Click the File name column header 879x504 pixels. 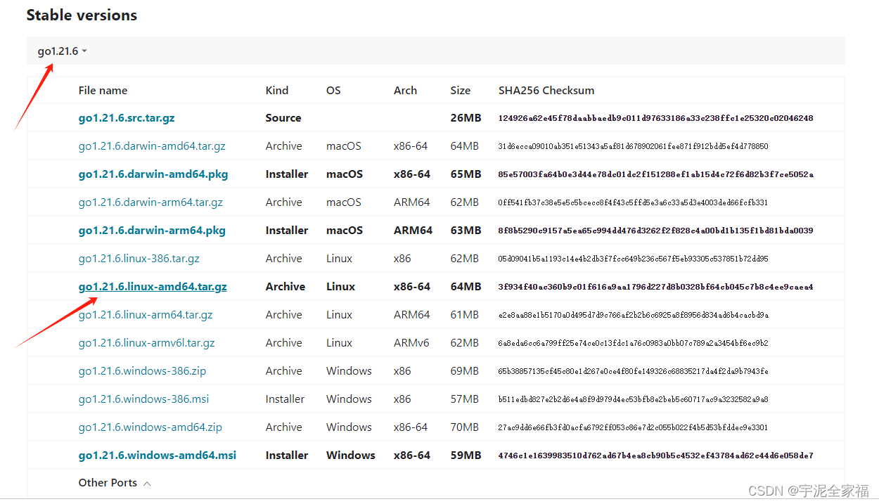(x=103, y=90)
